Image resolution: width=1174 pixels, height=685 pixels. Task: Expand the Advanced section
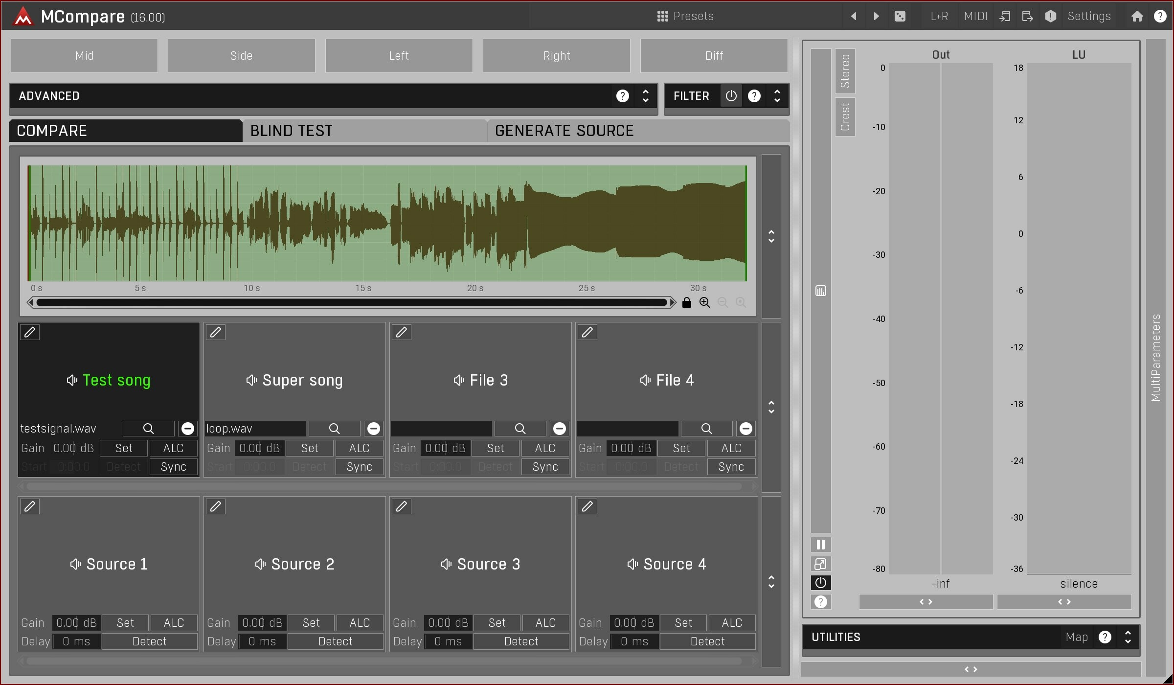645,96
